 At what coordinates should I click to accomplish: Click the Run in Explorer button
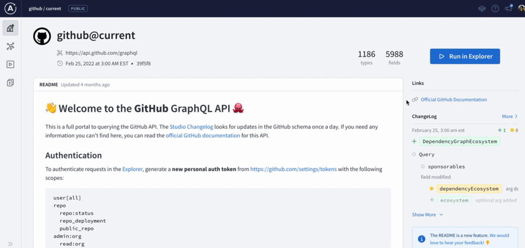coord(465,57)
